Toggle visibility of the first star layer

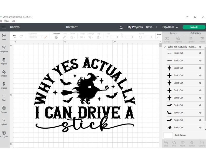click(x=200, y=68)
